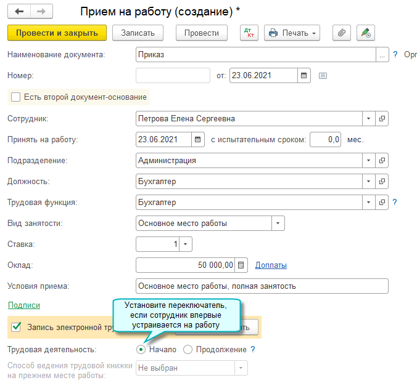Expand the Вид занятости dropdown
This screenshot has height=383, width=417.
[278, 224]
